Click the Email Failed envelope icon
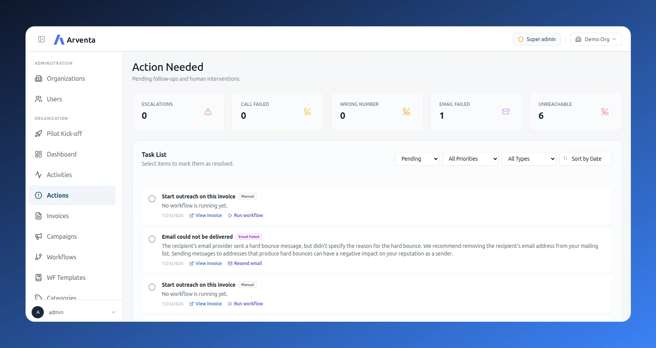This screenshot has height=348, width=656. point(506,112)
